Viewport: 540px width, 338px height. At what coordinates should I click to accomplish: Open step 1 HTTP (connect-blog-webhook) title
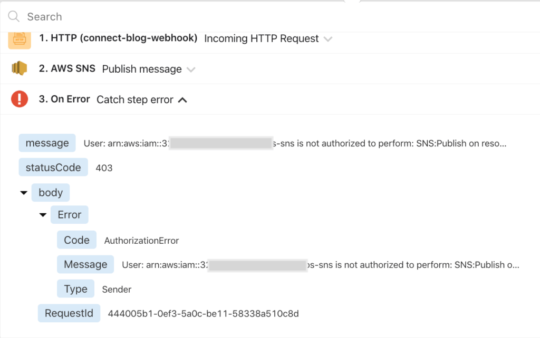pyautogui.click(x=118, y=38)
